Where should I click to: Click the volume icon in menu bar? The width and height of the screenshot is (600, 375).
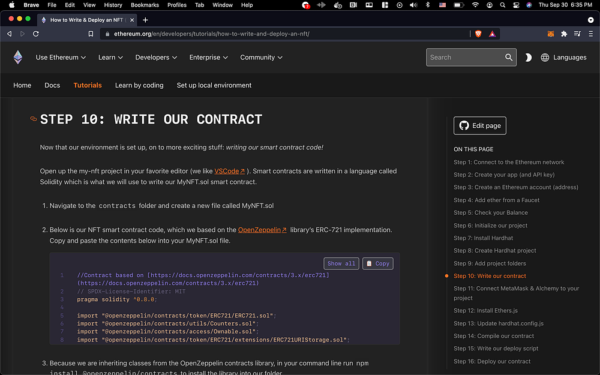413,5
